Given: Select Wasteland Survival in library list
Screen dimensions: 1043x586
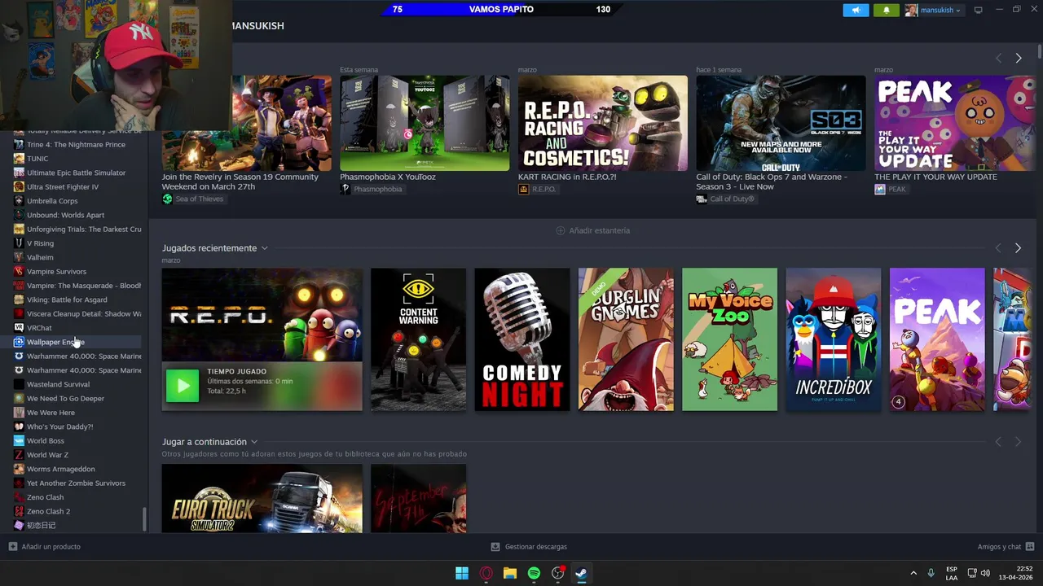Looking at the screenshot, I should (77, 384).
